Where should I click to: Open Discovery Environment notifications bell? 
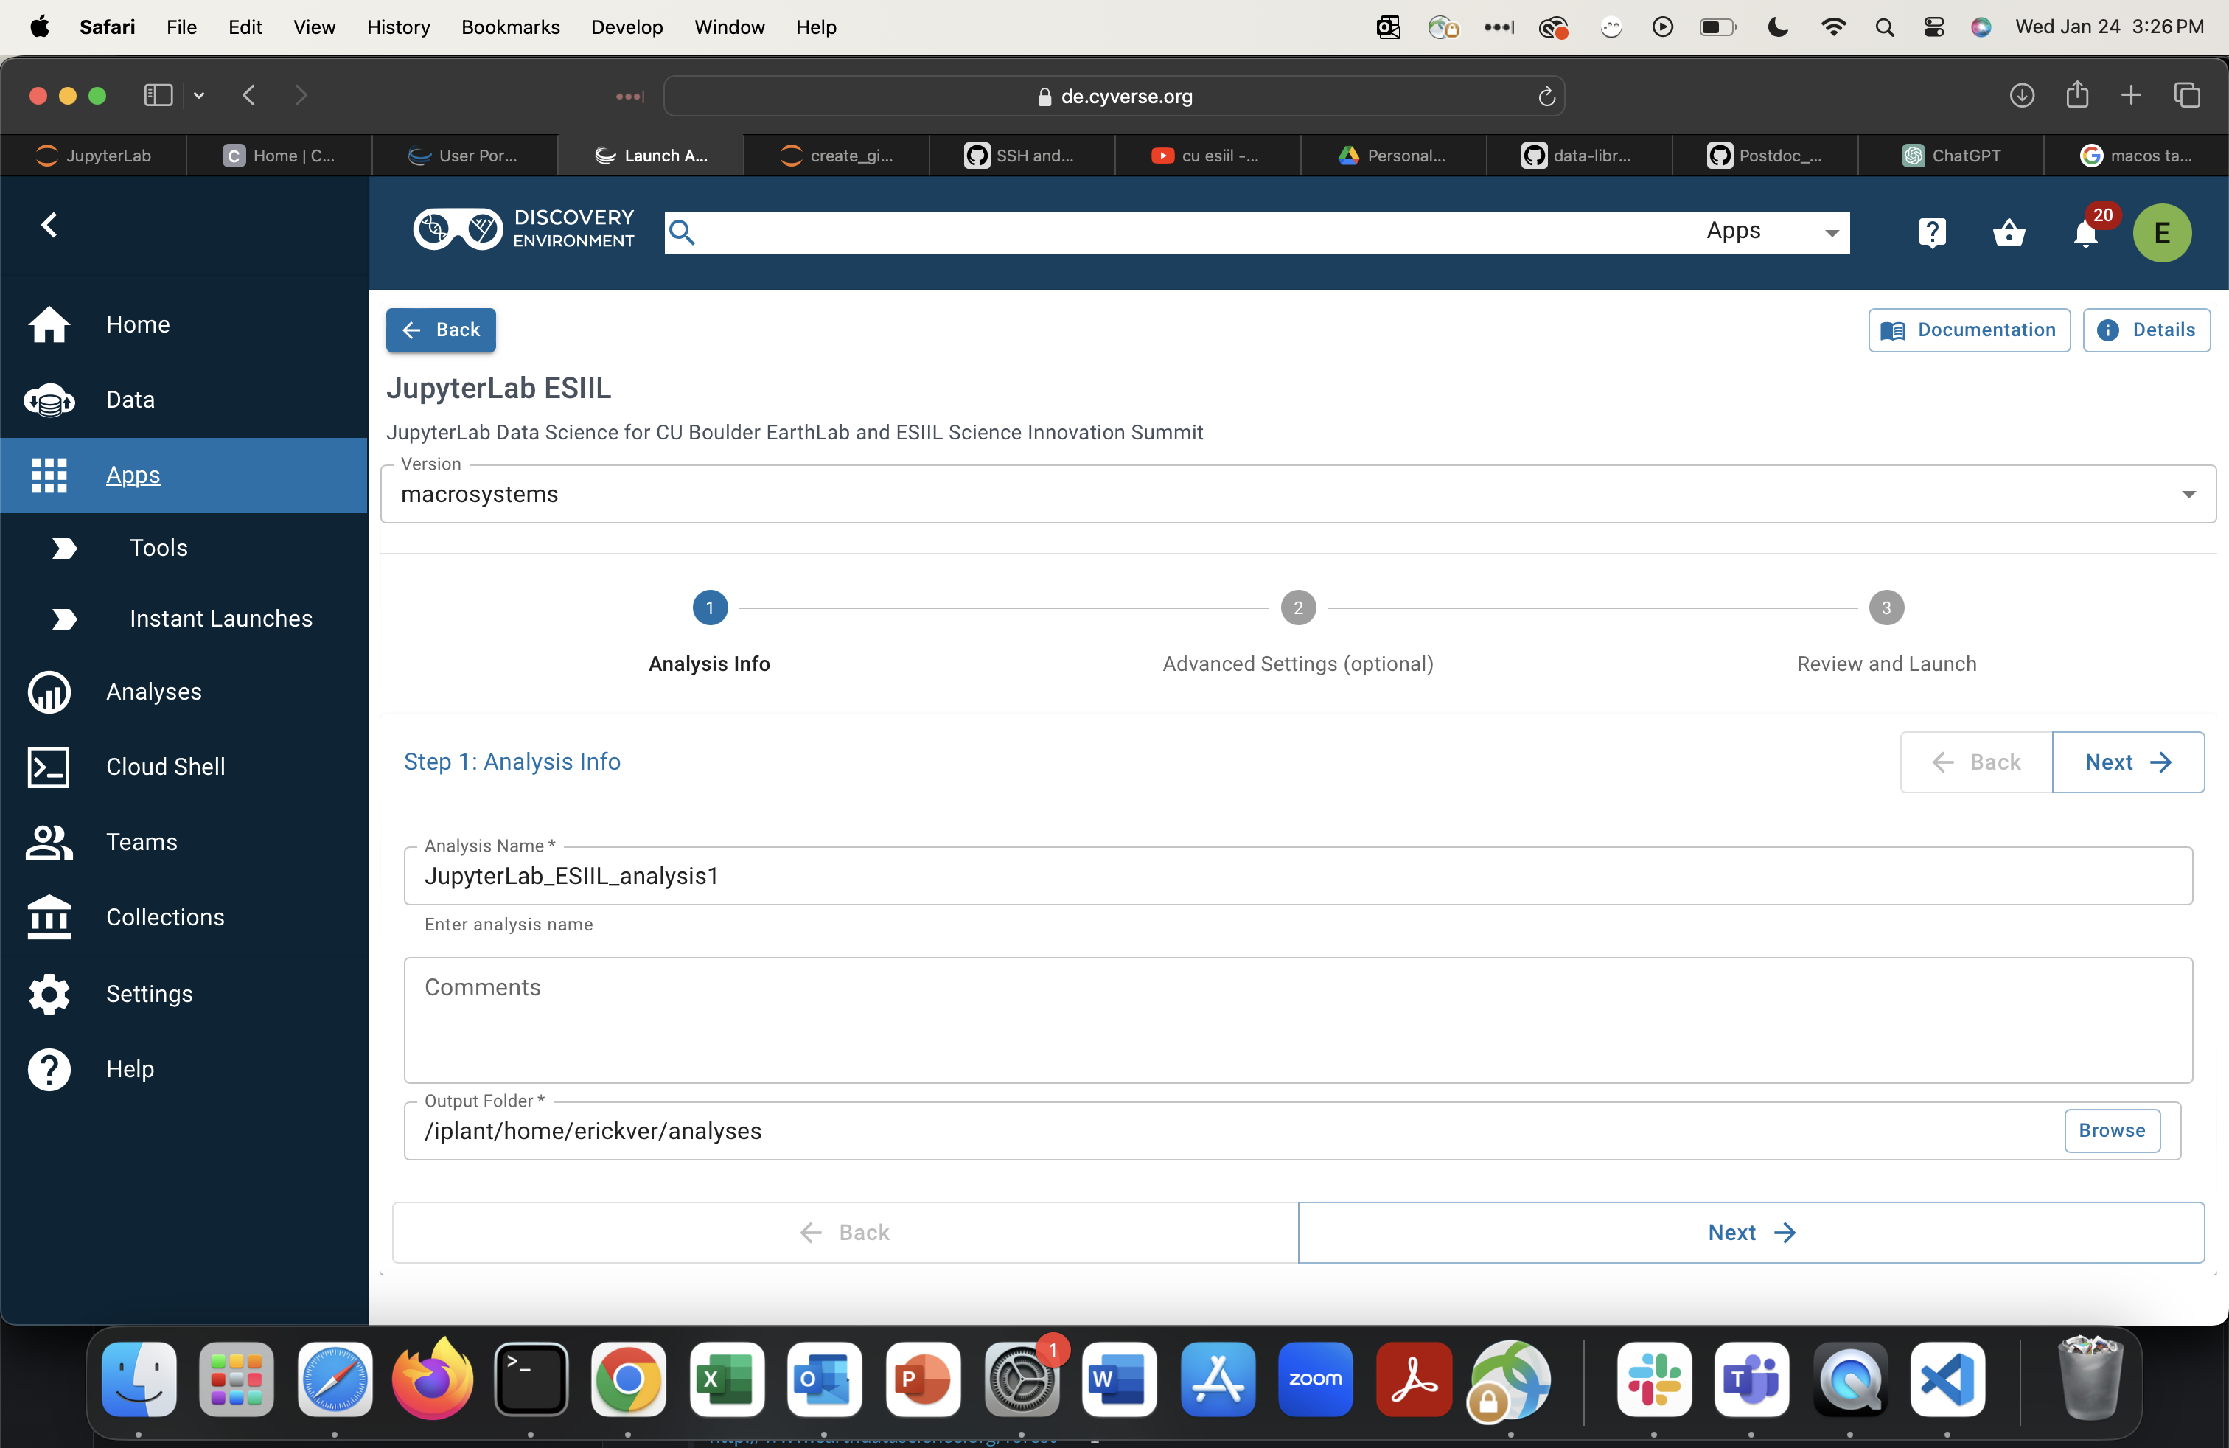pyautogui.click(x=2086, y=233)
